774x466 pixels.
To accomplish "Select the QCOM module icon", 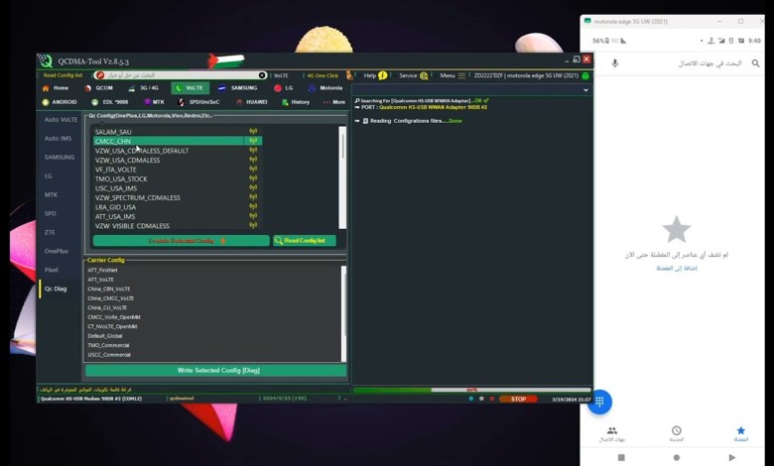I will coord(87,88).
